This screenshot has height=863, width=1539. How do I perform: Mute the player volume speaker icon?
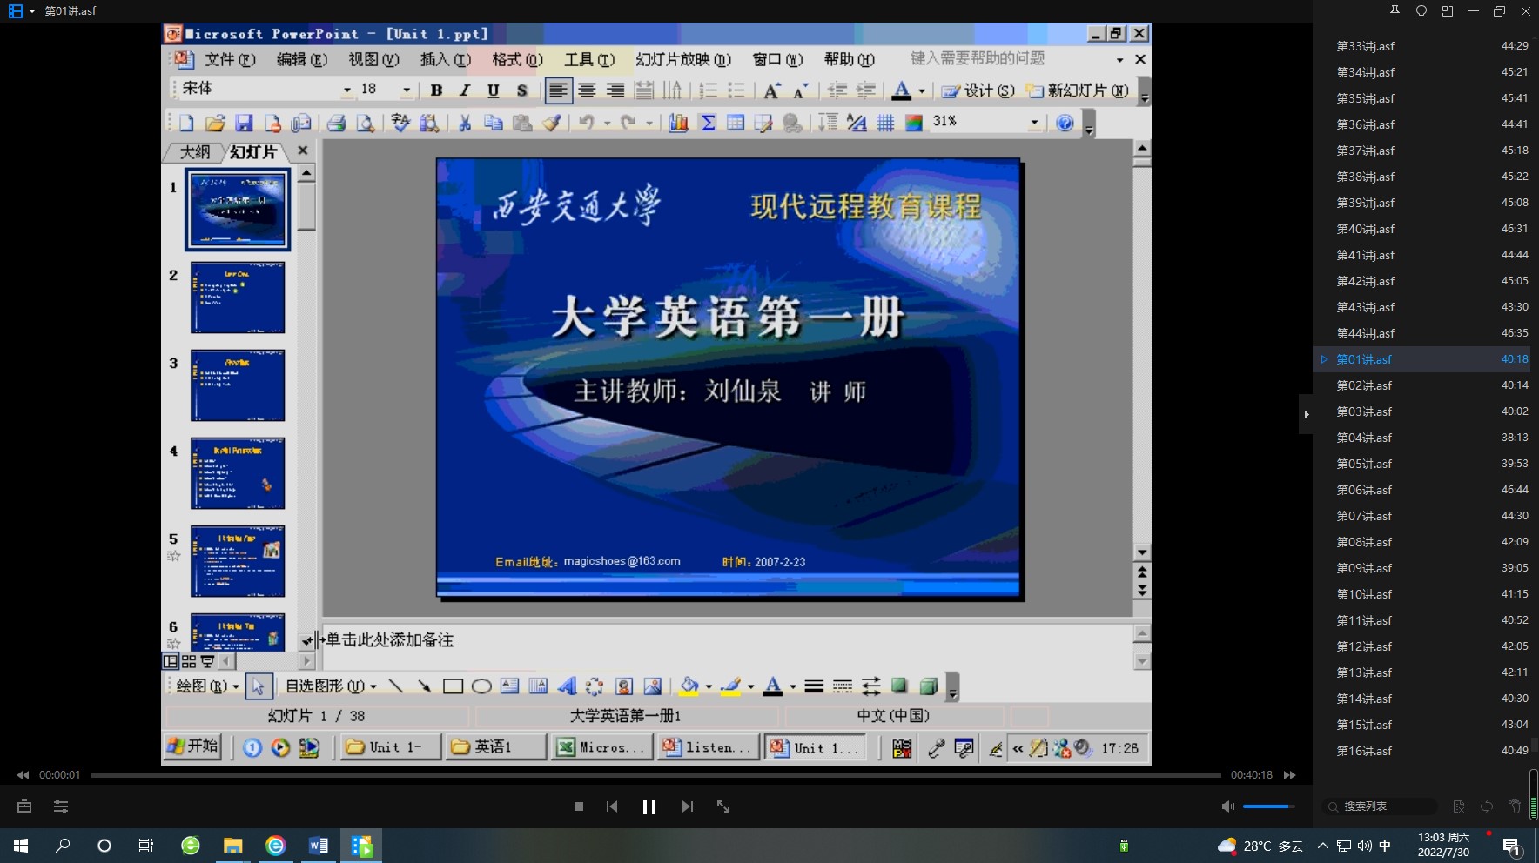1227,806
